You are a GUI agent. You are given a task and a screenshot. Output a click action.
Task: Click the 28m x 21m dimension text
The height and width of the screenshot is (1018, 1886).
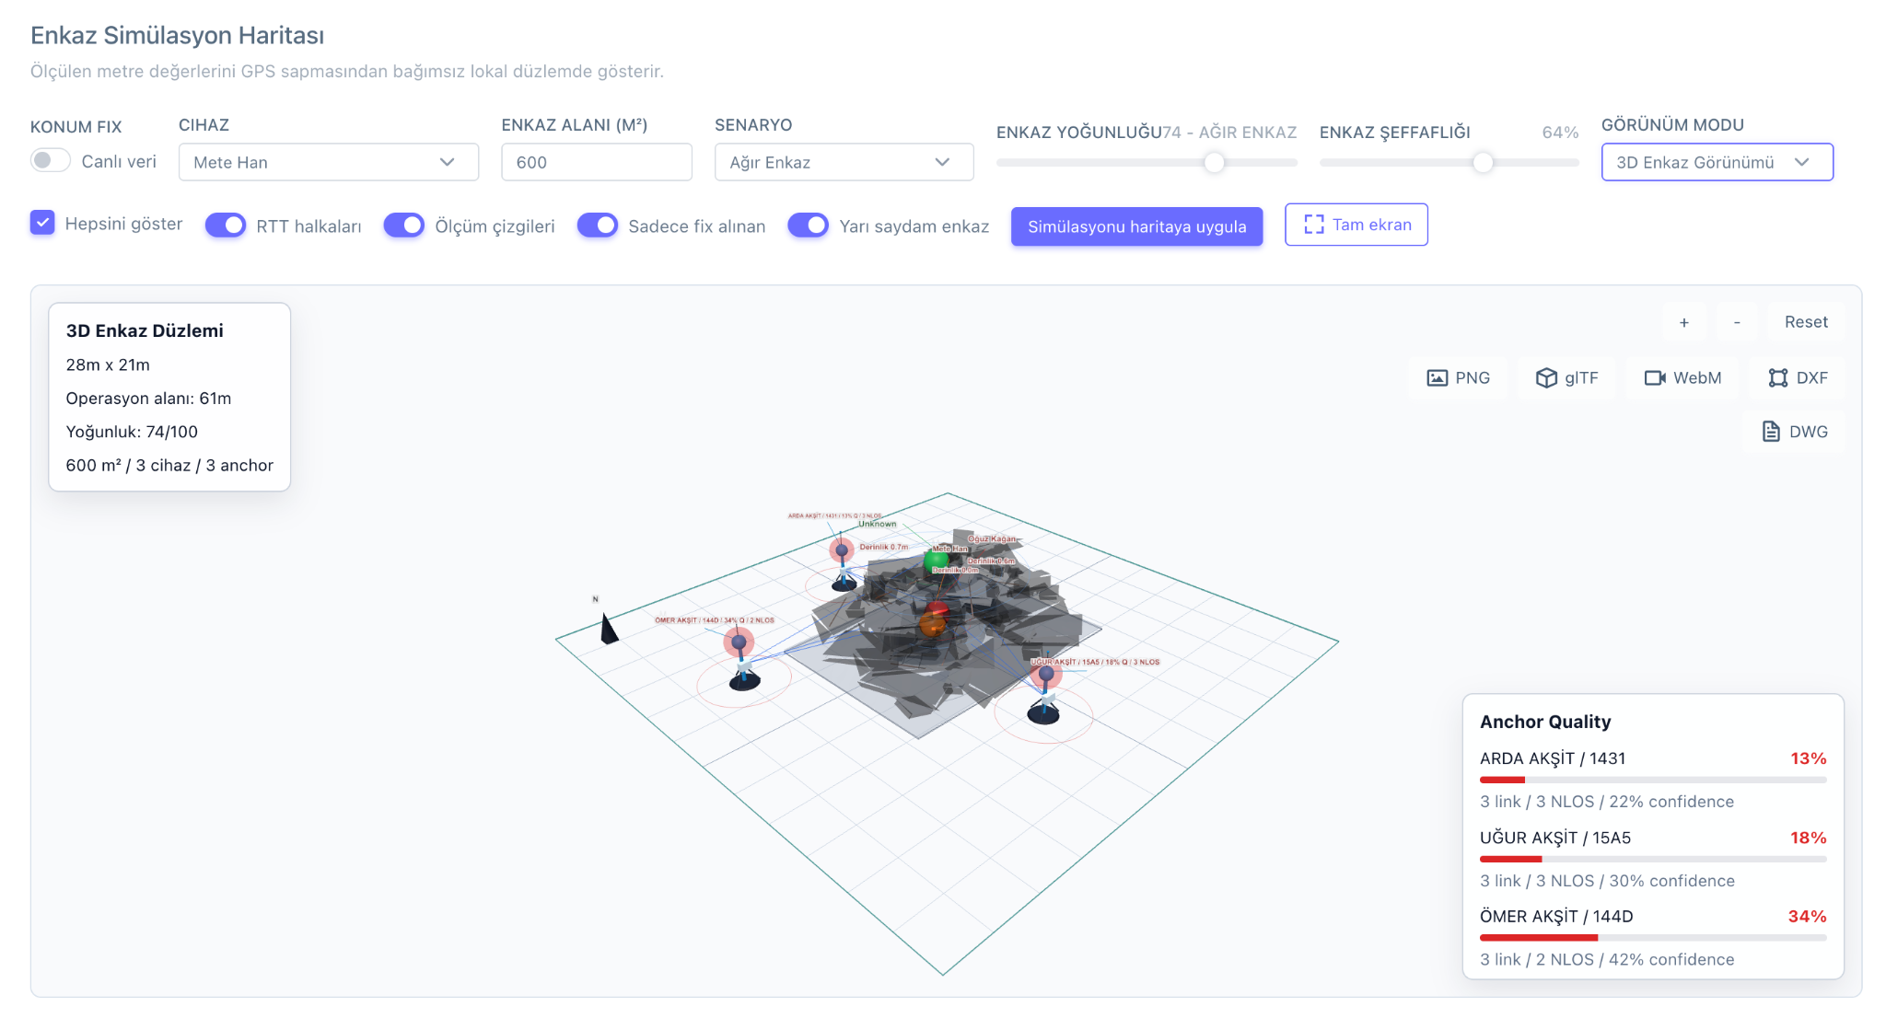(108, 364)
